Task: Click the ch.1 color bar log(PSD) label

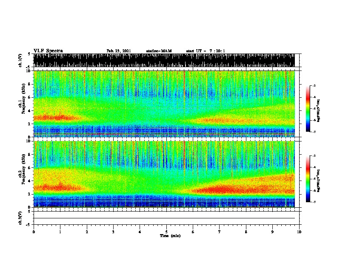Action: [319, 110]
